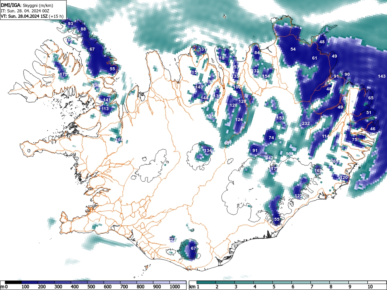
Task: Click the map value 154
Action: [x=266, y=76]
